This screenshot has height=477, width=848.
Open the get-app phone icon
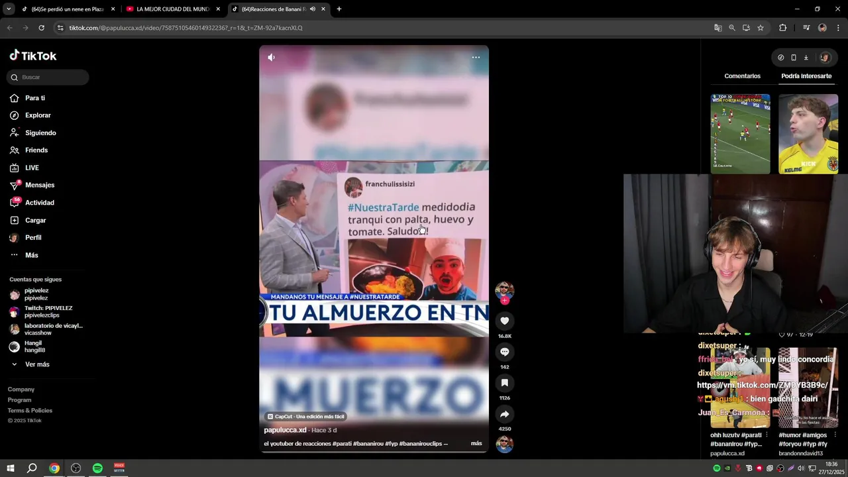point(793,58)
